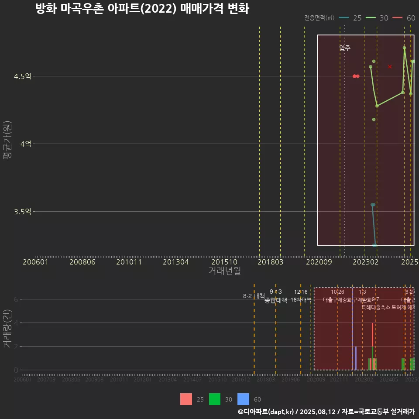Click the 4억 y-axis label
The width and height of the screenshot is (419, 419).
pos(26,144)
